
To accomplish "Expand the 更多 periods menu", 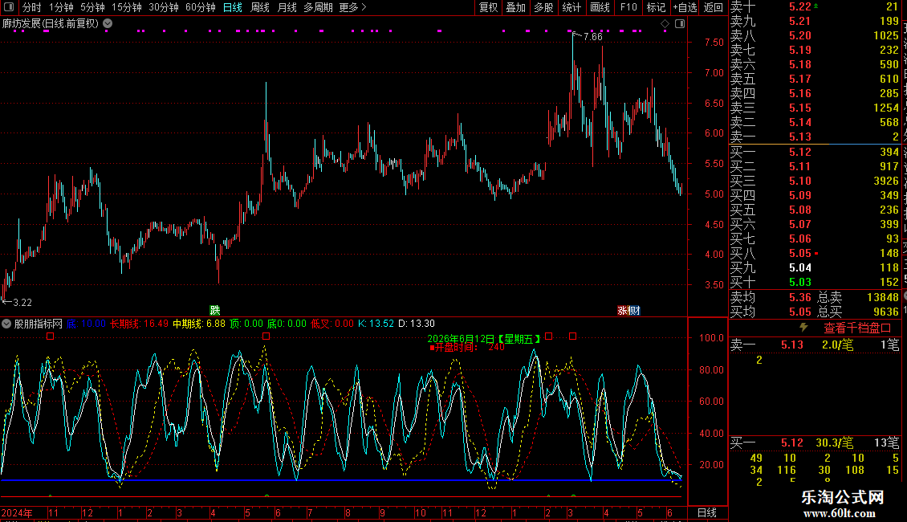I will (352, 7).
